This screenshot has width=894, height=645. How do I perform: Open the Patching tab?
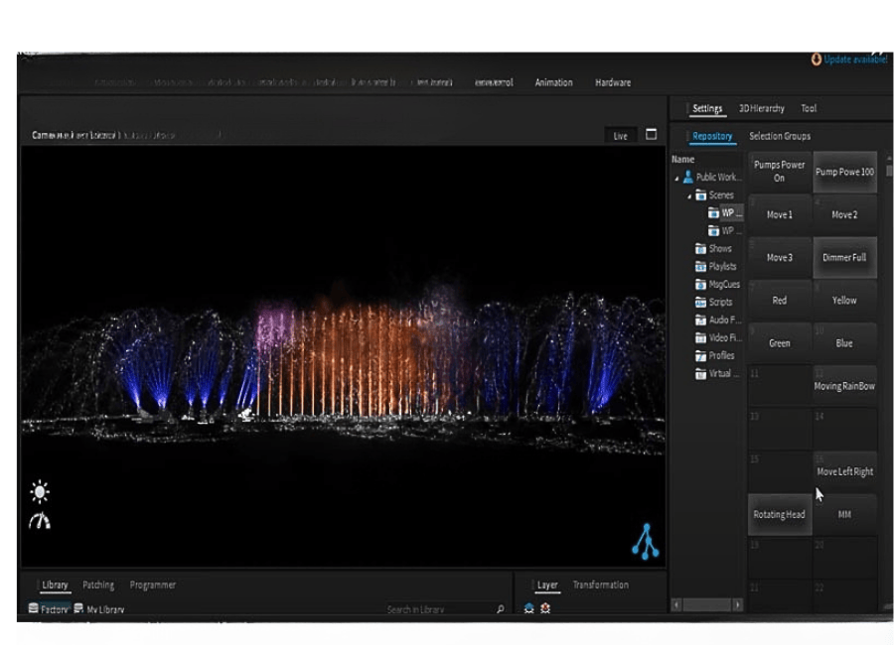coord(98,584)
